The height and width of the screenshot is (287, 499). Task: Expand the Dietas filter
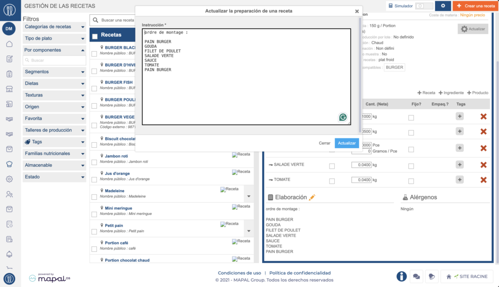point(55,83)
